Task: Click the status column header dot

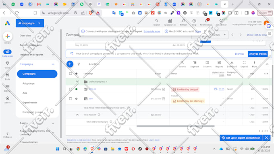Action: pos(77,74)
